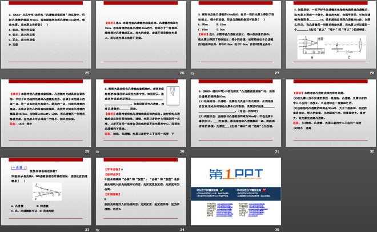The image size is (377, 232).
Task: Select slide 25 thumbnail
Action: click(x=46, y=35)
